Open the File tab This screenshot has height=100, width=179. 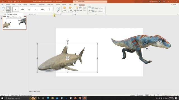[3, 4]
